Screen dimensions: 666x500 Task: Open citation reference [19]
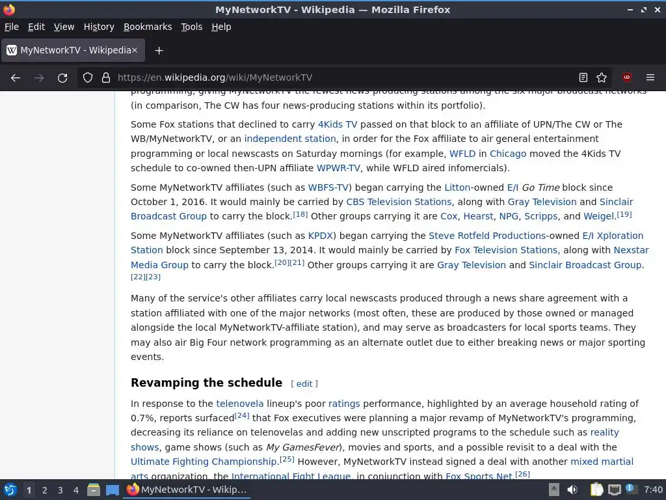click(624, 214)
